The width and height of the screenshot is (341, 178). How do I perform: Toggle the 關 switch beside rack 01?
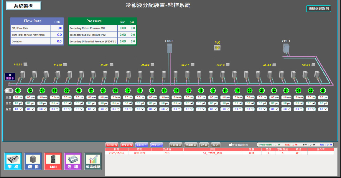tap(9, 90)
